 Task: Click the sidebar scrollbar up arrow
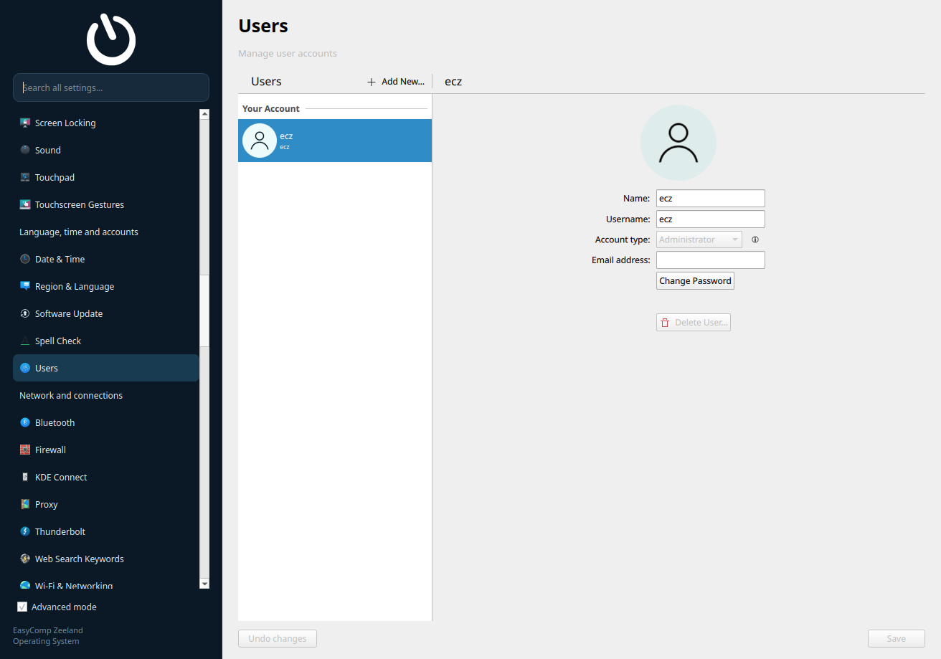(x=204, y=114)
